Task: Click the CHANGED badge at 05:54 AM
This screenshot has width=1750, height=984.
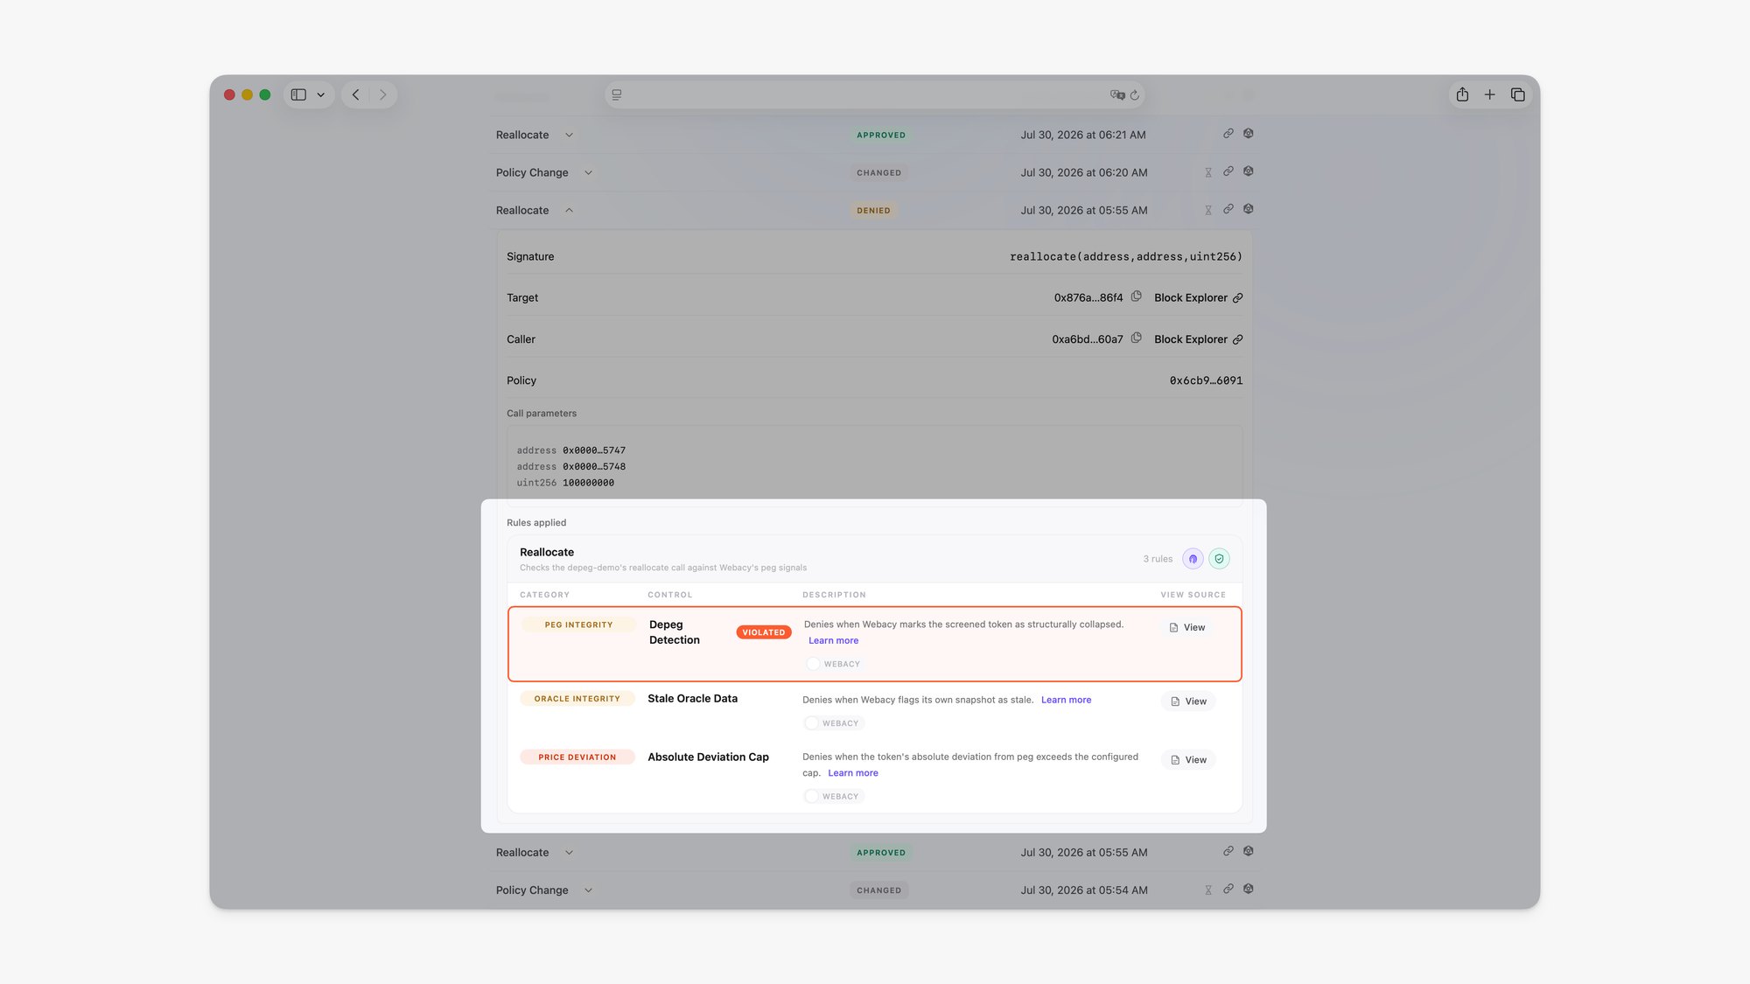Action: coord(878,890)
